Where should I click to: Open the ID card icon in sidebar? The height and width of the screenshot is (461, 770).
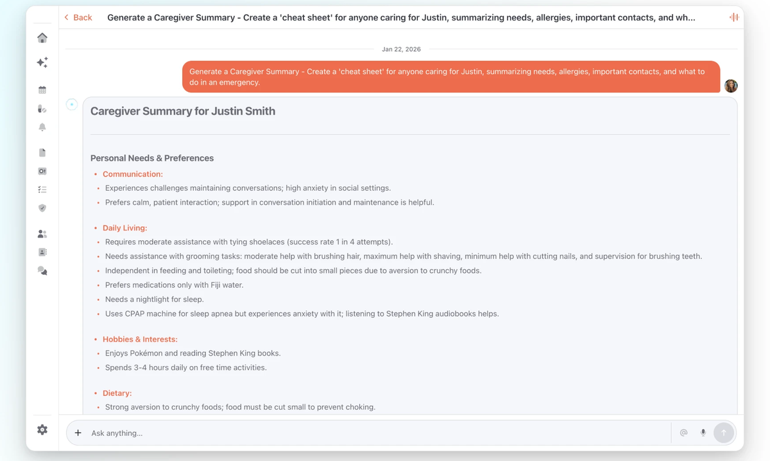pos(42,171)
